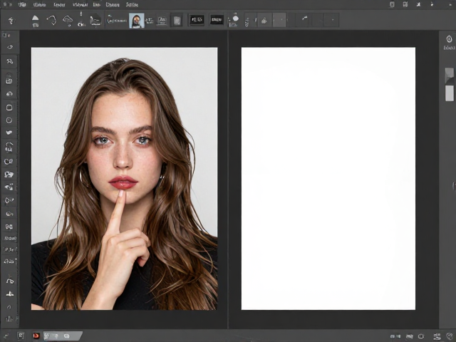Click the droplet icon at the top of the right panel
456x342 pixels.
click(x=450, y=38)
